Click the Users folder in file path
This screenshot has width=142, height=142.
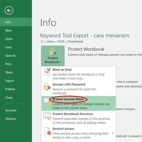[x=50, y=41]
